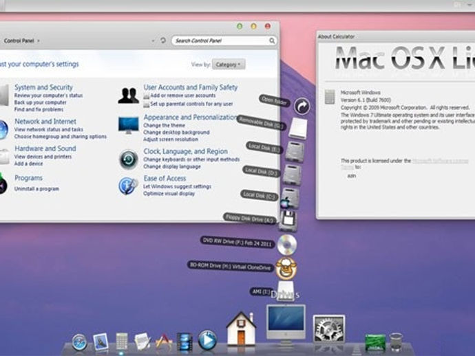This screenshot has height=356, width=475.
Task: Open User Accounts and Family Safety
Action: pos(191,87)
